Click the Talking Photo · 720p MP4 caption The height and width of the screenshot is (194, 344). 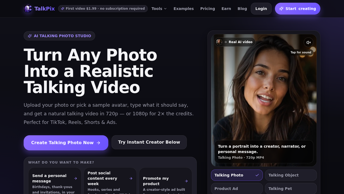click(x=241, y=157)
